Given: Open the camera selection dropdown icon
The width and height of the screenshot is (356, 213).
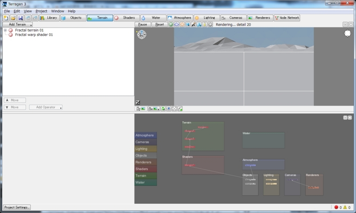Looking at the screenshot, I should pyautogui.click(x=154, y=109).
